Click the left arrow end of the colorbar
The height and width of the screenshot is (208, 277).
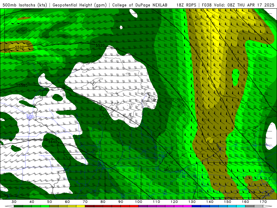click(x=9, y=206)
